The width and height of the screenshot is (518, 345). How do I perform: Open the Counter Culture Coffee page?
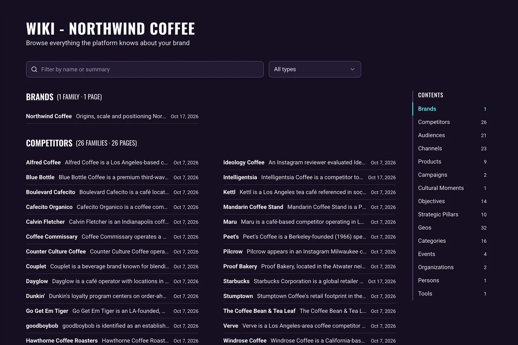coord(112,251)
